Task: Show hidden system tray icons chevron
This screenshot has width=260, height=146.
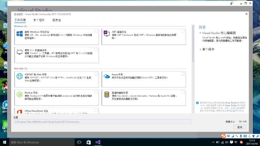Action: (x=213, y=142)
